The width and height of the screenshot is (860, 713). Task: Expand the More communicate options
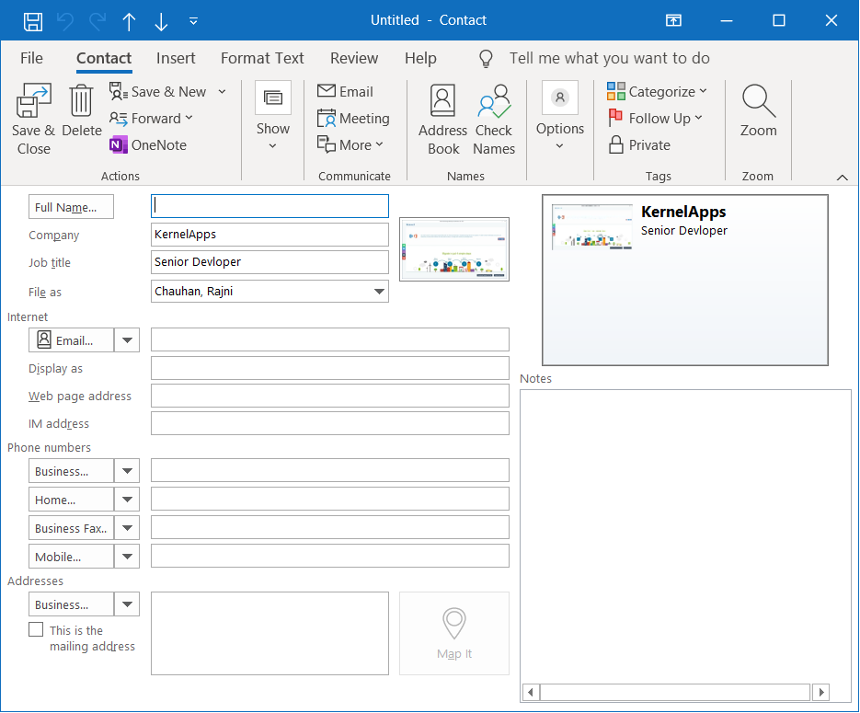pyautogui.click(x=350, y=144)
